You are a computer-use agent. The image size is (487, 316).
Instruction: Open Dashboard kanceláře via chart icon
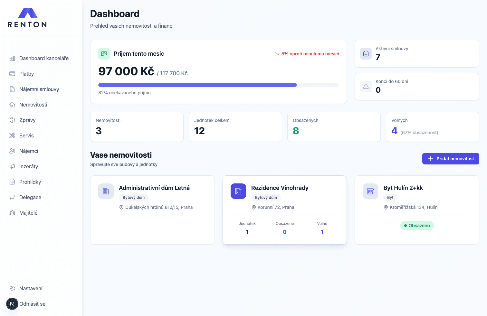click(x=12, y=58)
